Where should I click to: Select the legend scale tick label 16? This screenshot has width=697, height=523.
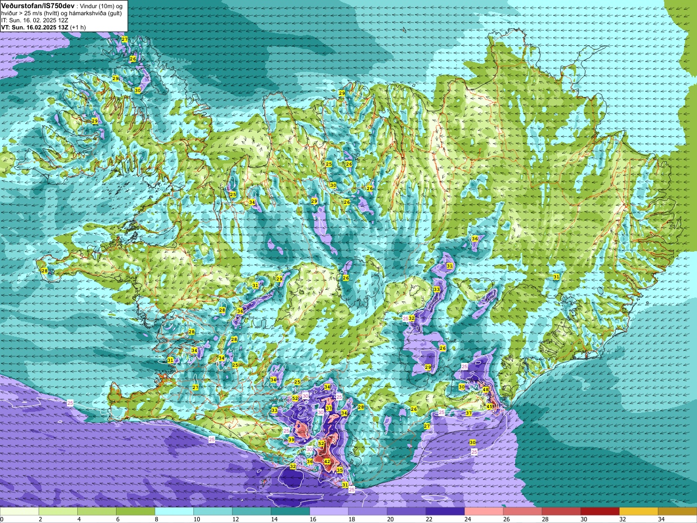pyautogui.click(x=313, y=519)
